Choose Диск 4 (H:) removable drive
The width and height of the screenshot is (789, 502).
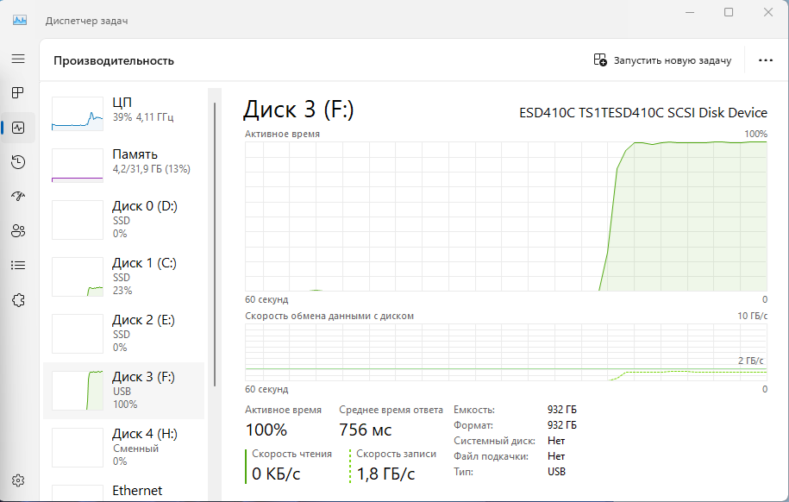tap(123, 447)
